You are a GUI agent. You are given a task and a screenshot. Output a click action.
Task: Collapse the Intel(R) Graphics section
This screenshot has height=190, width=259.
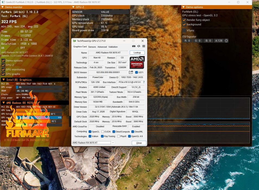[4, 80]
